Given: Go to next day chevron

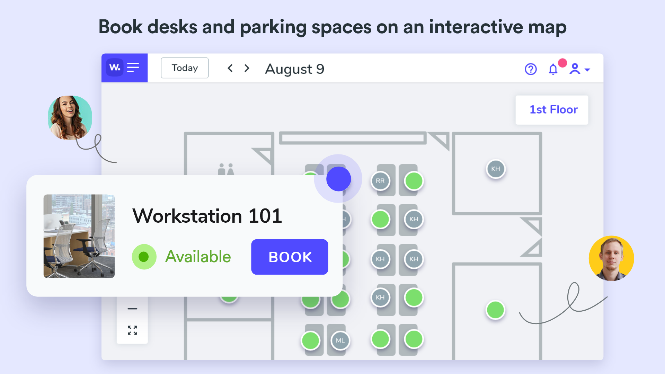Looking at the screenshot, I should tap(247, 68).
